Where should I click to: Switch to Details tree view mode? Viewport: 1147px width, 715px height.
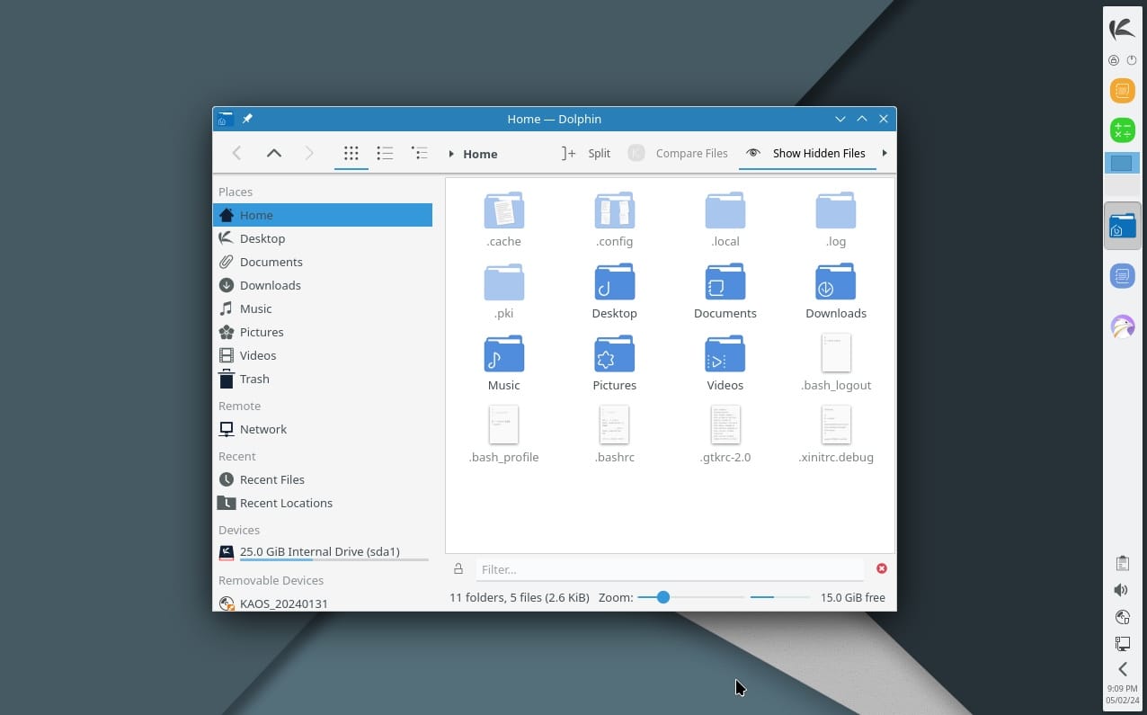419,154
